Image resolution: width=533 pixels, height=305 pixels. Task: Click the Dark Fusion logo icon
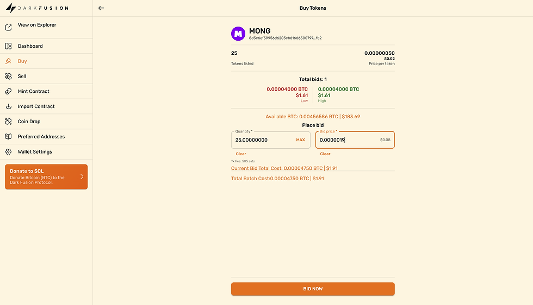tap(10, 8)
